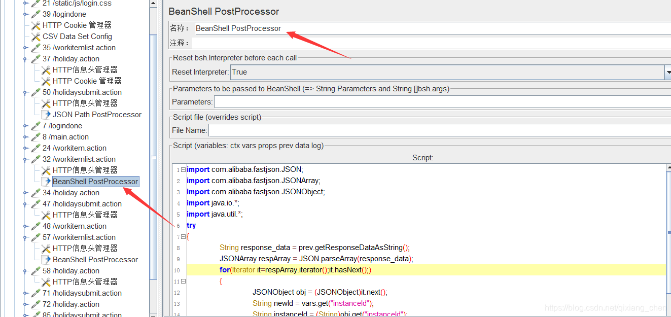Click script line import com.alibaba.fastjson.JSONObject
Viewport: 671px width, 317px height.
256,192
